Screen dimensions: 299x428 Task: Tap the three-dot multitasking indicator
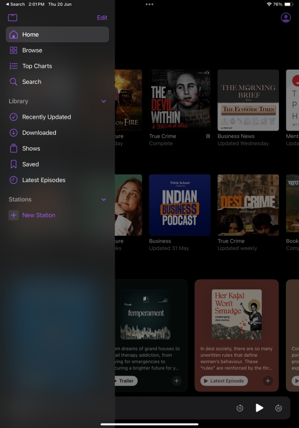point(149,4)
